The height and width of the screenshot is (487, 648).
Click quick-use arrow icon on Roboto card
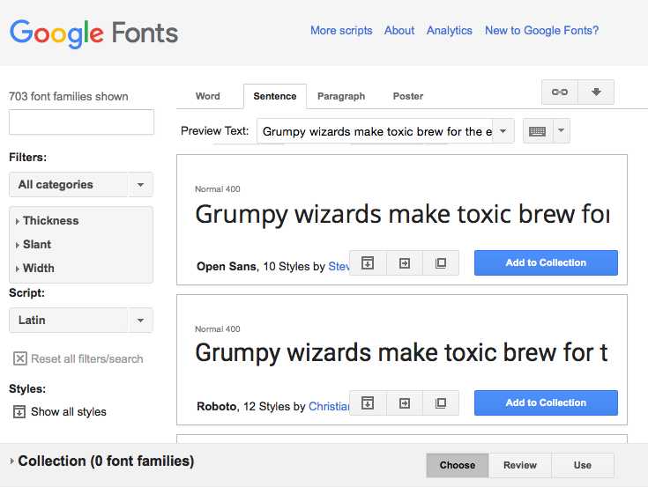coord(405,402)
